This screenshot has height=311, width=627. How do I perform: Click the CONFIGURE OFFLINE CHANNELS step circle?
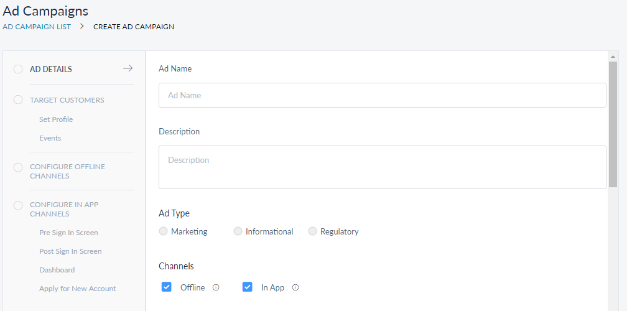(x=18, y=167)
